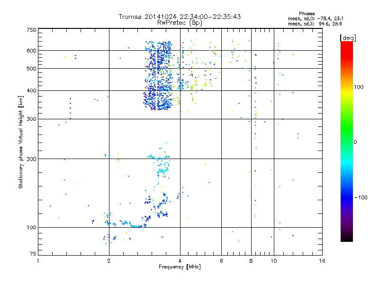
Task: Click the plot title "Tromsø 20141024 22:34:00-22:35:43"
Action: click(180, 17)
